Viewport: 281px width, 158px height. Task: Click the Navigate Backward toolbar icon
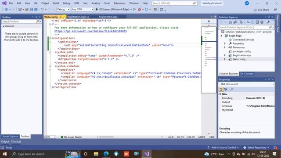point(6,9)
